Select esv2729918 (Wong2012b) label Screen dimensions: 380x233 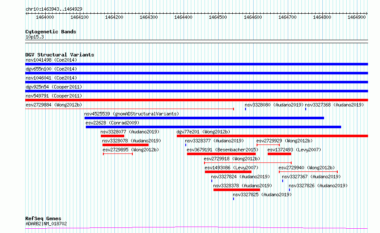tap(232, 159)
